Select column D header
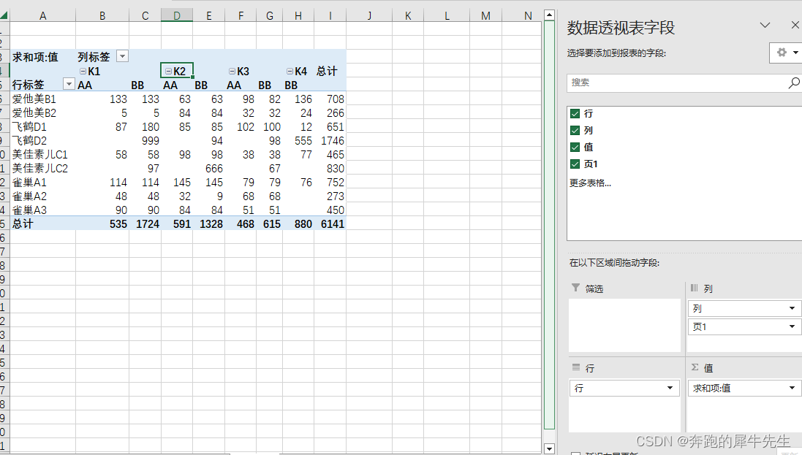The height and width of the screenshot is (455, 802). tap(176, 15)
